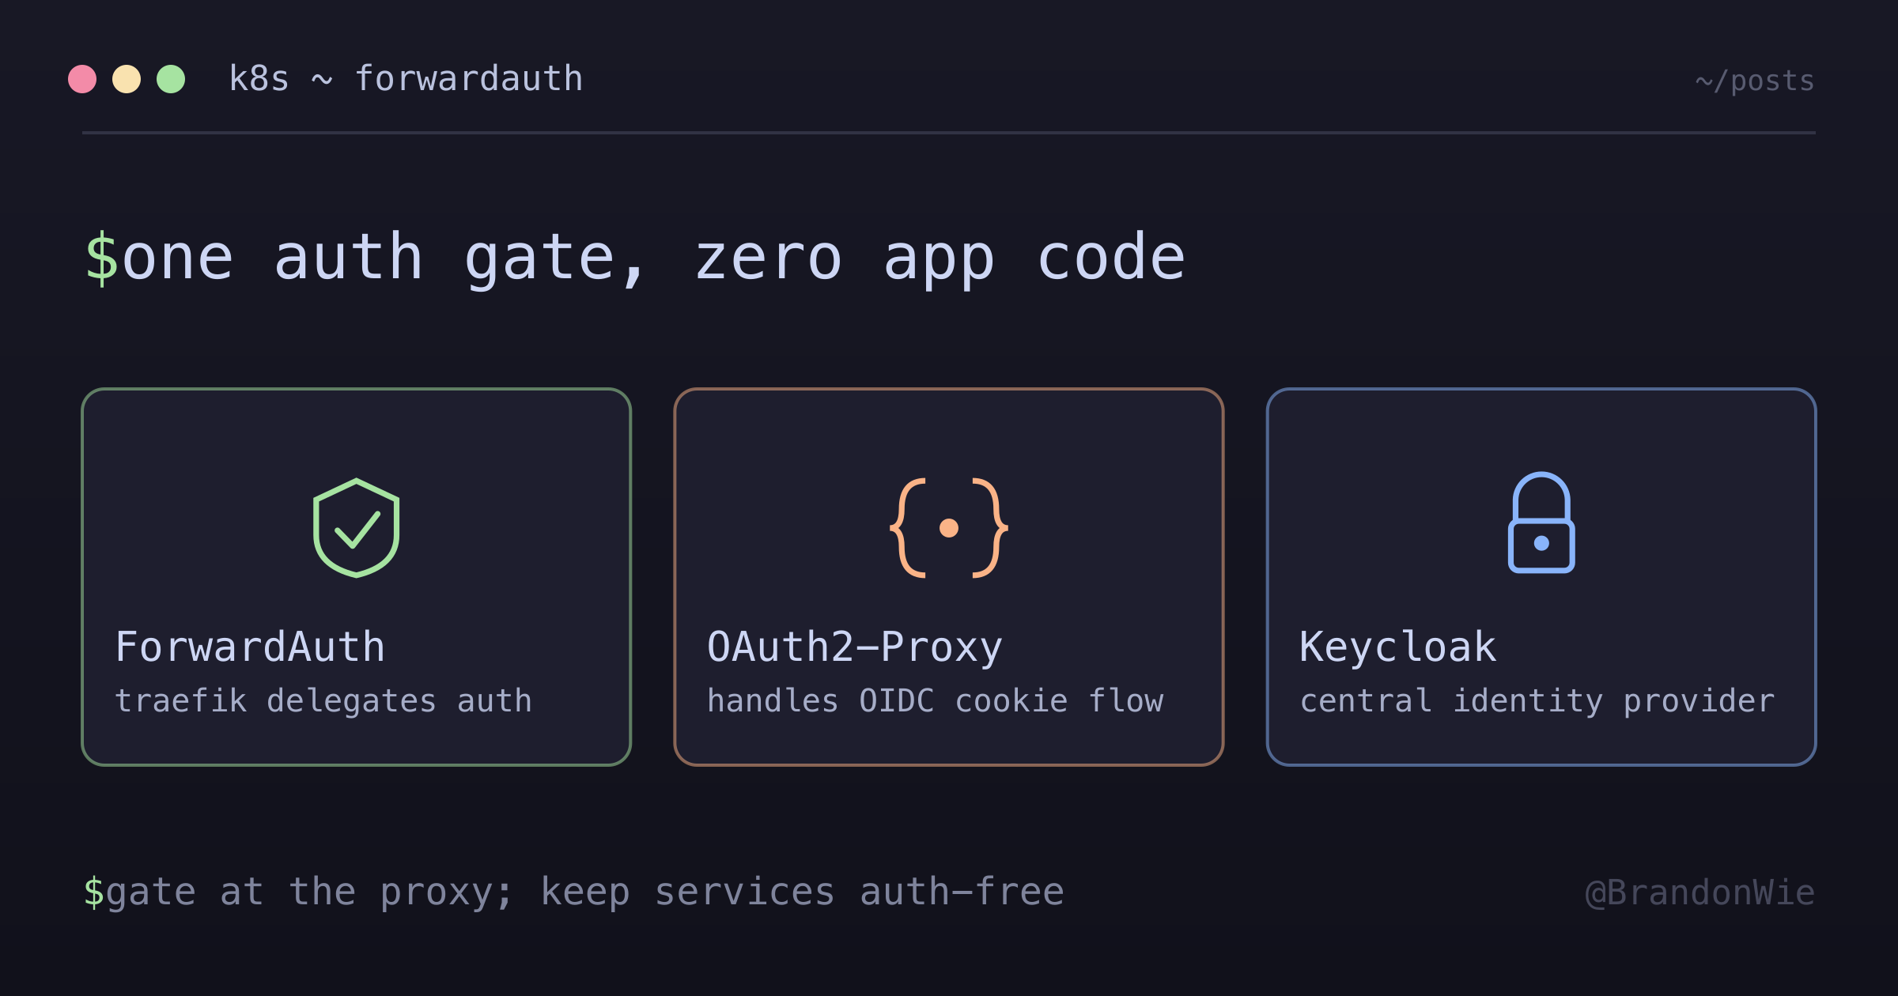Click the green shield checkmark icon
The height and width of the screenshot is (996, 1898).
click(x=356, y=528)
